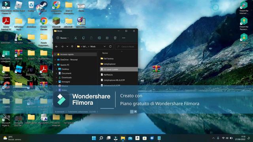Click the Wi-Fi icon in system tray
Screen dimensions: 253x142
[223, 138]
